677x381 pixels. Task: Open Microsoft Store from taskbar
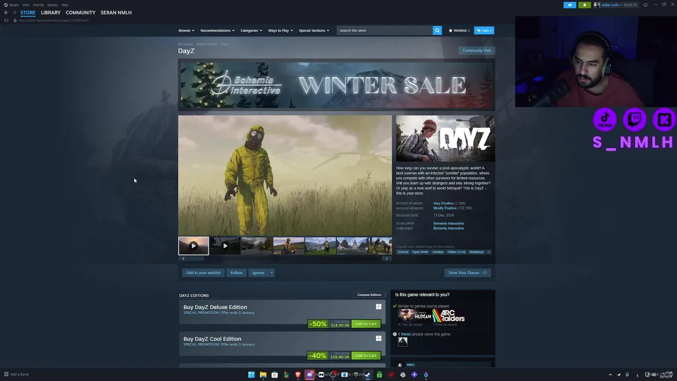pos(275,375)
